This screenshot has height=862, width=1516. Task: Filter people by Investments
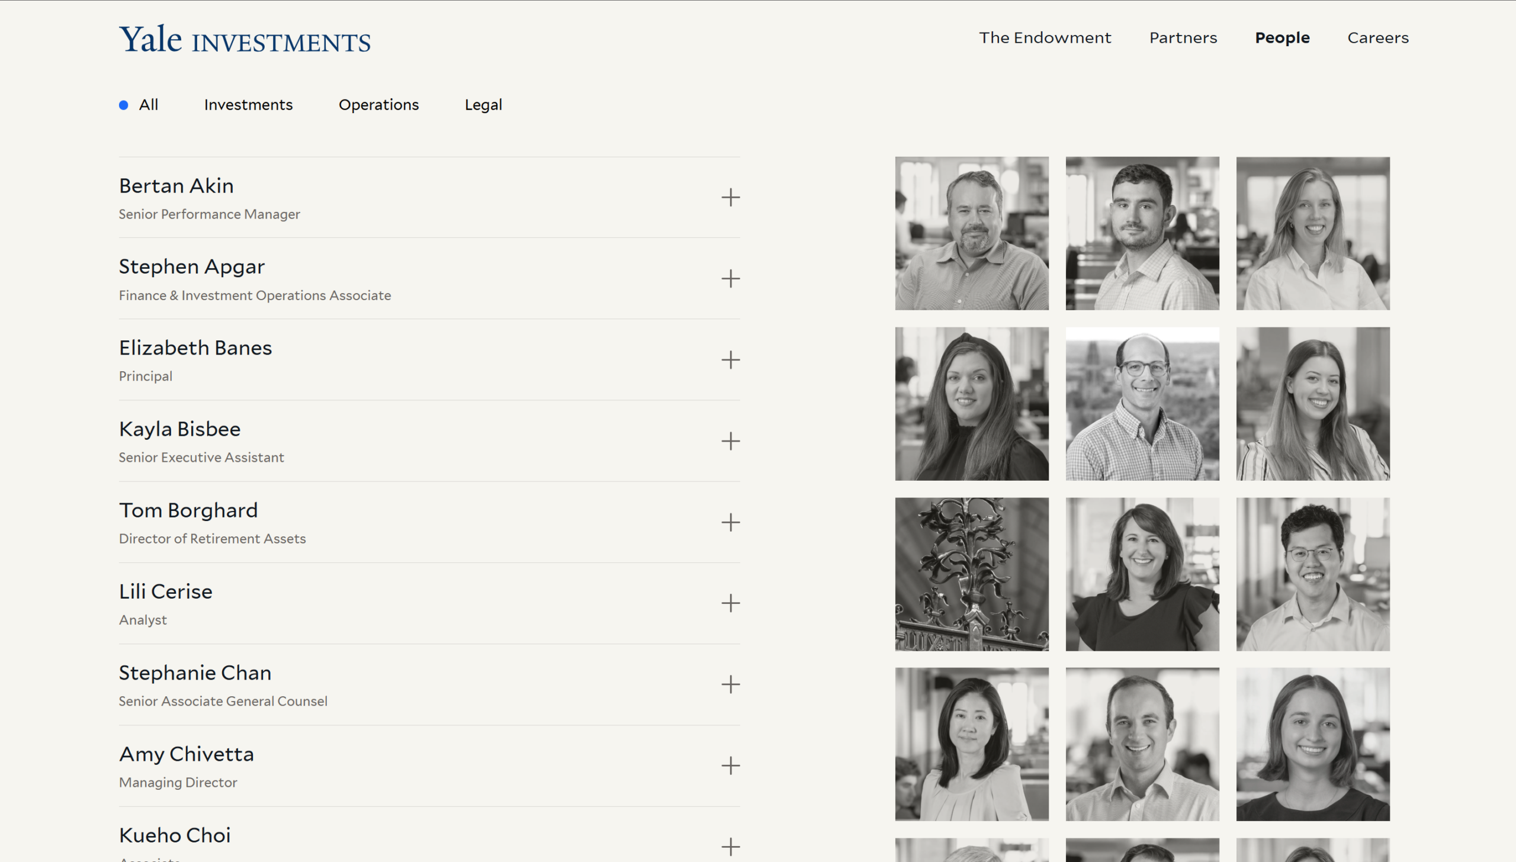click(x=248, y=105)
